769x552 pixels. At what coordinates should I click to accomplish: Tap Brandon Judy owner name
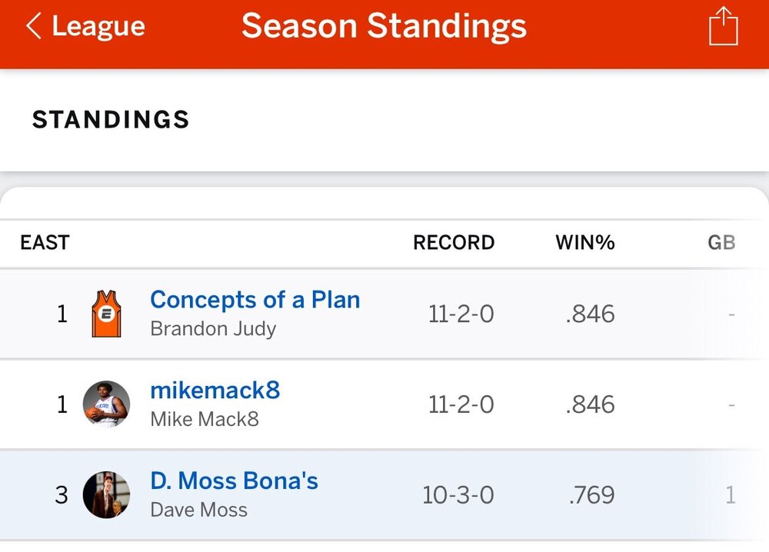(x=213, y=329)
